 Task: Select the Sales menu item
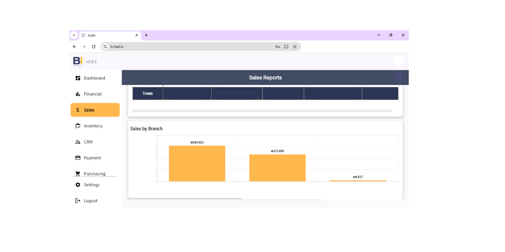coord(95,110)
